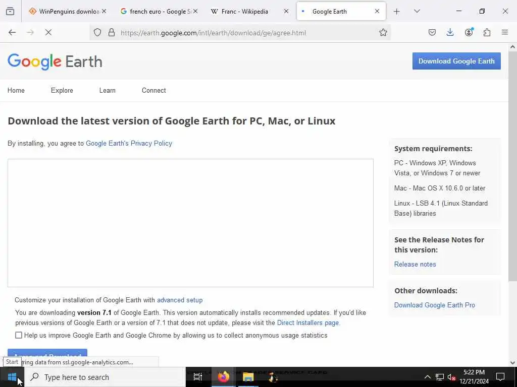Switch to the Franc - Wikipedia tab
This screenshot has width=517, height=387.
245,11
